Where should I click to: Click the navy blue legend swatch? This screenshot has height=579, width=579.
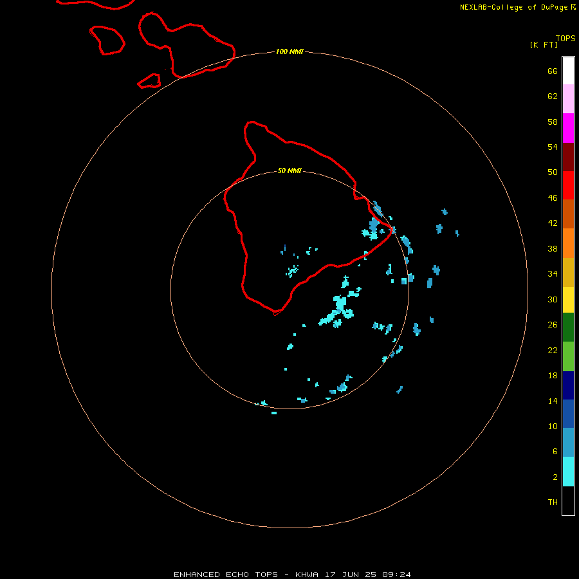point(568,385)
